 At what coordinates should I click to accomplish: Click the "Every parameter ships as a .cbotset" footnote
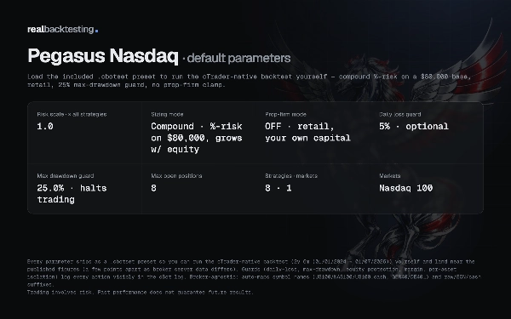pos(254,273)
